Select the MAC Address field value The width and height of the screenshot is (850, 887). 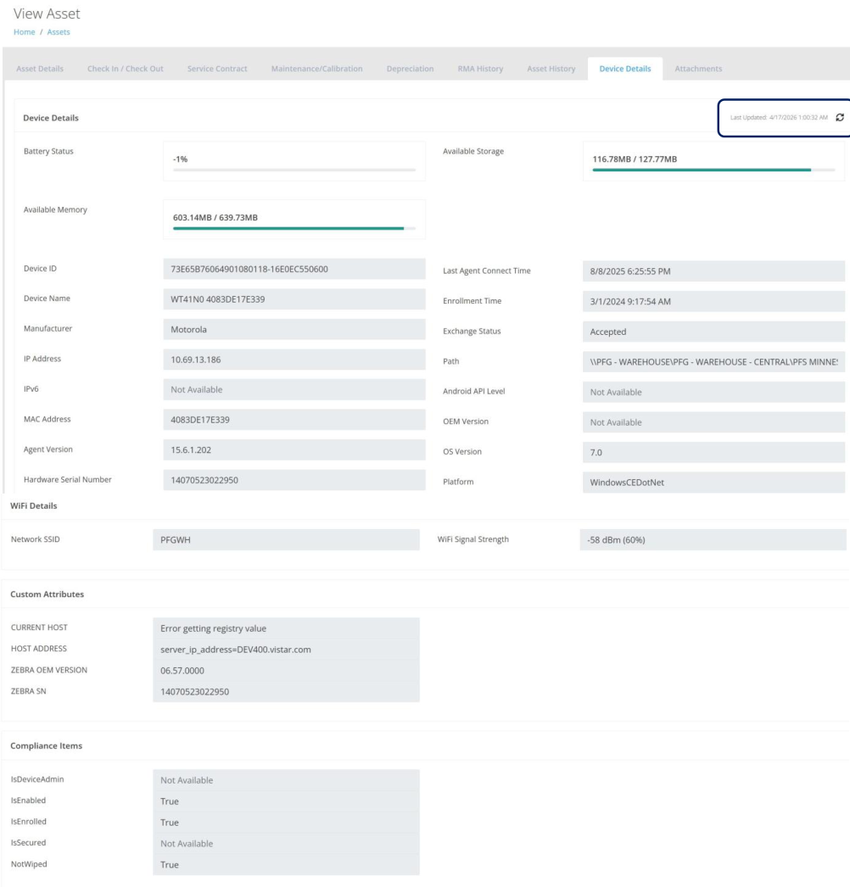click(294, 420)
